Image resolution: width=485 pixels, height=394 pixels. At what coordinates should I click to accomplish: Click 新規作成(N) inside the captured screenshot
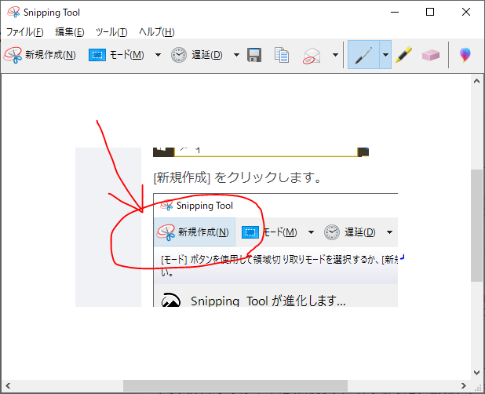pos(195,232)
